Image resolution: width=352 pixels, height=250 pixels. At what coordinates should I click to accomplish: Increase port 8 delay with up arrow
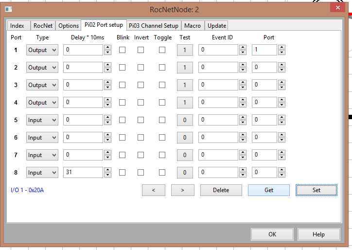(107, 170)
